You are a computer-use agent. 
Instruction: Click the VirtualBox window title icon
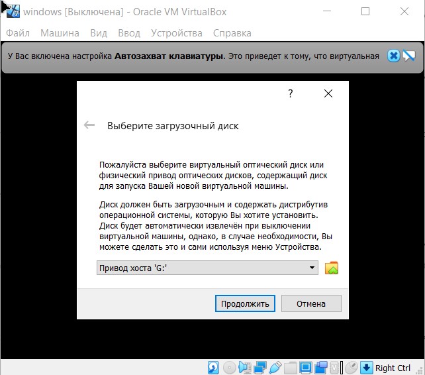(13, 11)
